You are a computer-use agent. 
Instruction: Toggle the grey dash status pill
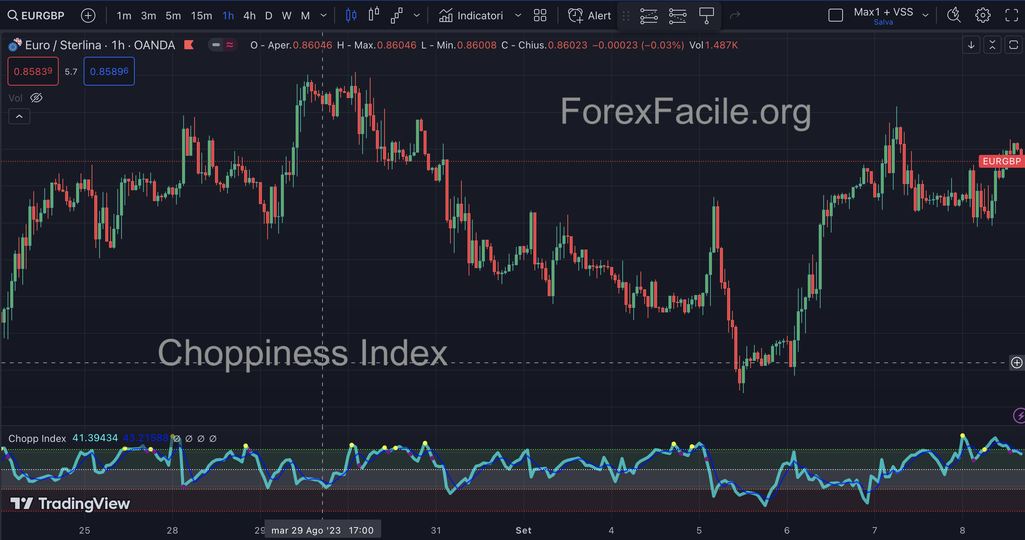pos(216,45)
